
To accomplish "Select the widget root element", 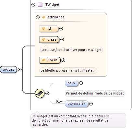I will point(8,69).
